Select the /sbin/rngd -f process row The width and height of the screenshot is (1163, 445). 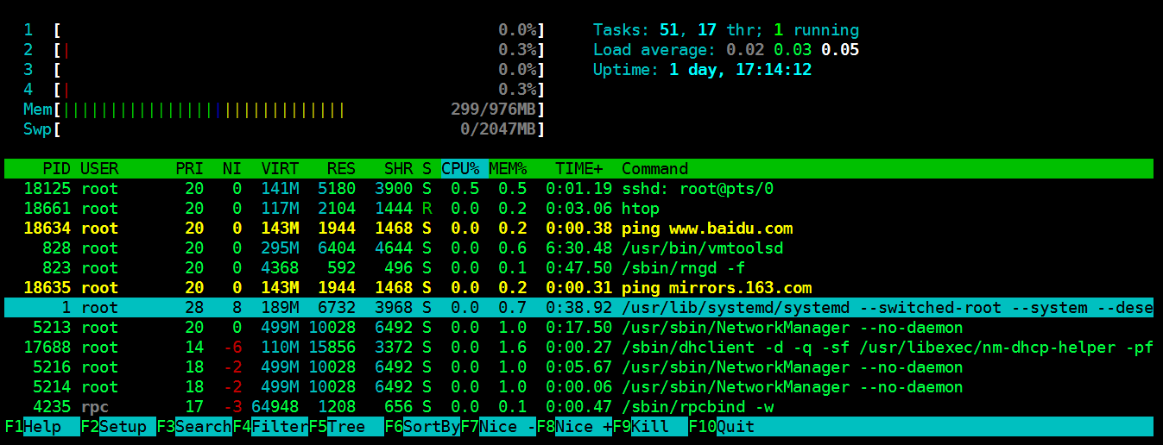[578, 268]
